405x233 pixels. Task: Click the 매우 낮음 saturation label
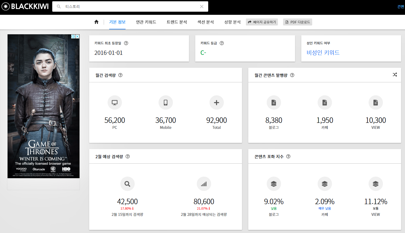point(325,209)
